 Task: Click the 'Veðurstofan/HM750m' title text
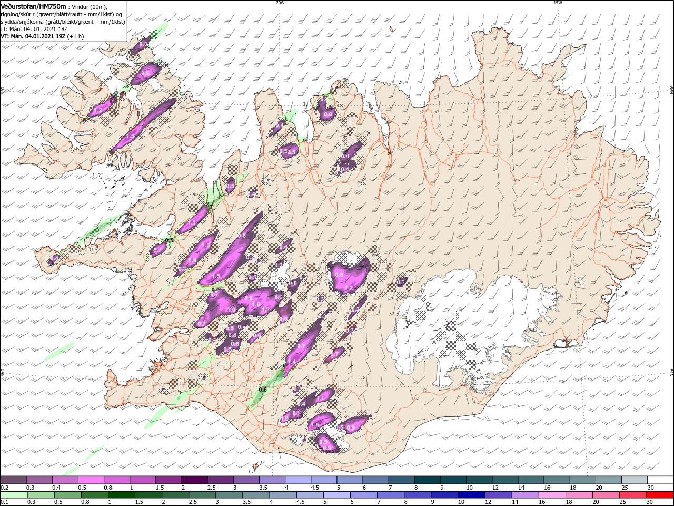click(x=33, y=6)
